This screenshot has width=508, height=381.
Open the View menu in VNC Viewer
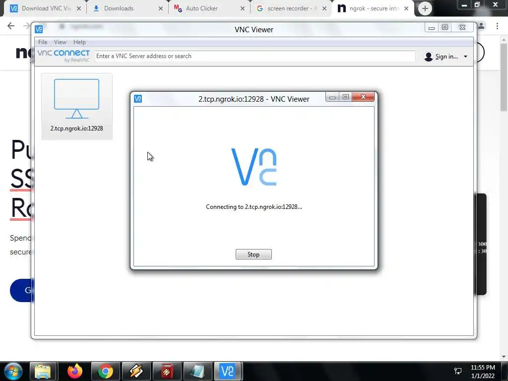coord(60,42)
